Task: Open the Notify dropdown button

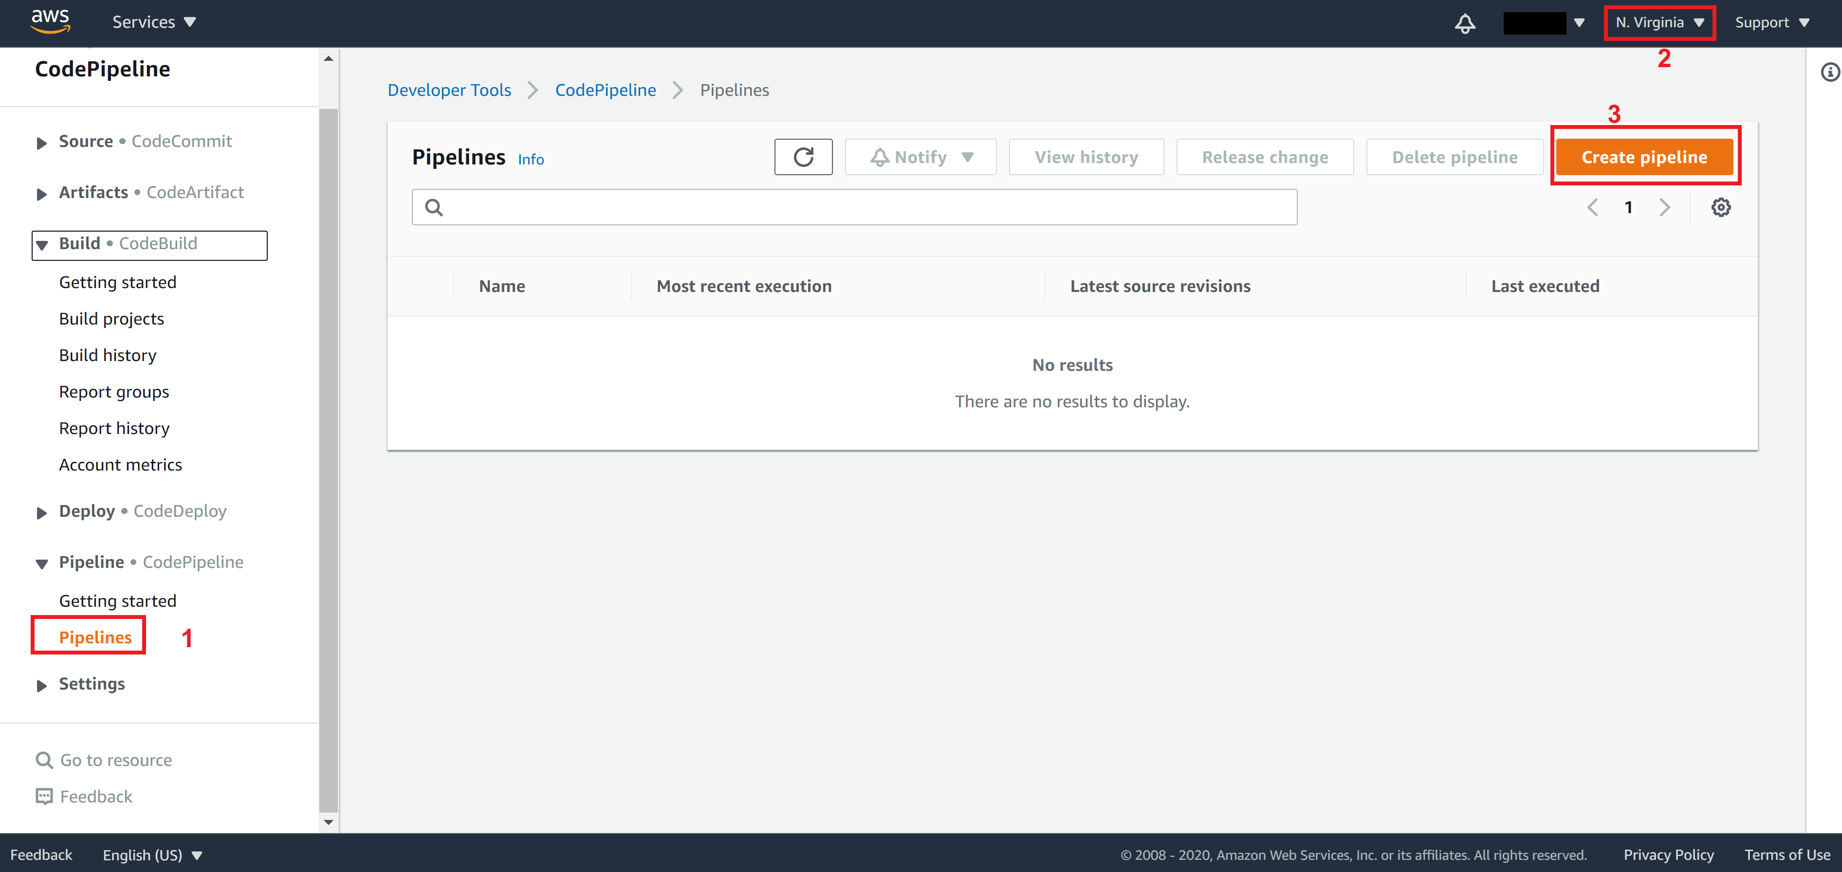Action: click(x=921, y=157)
